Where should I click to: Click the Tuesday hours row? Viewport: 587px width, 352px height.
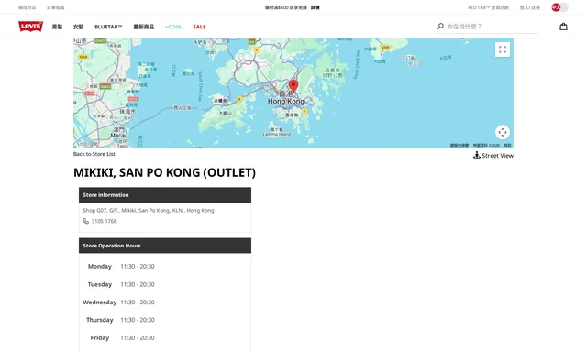pyautogui.click(x=121, y=284)
